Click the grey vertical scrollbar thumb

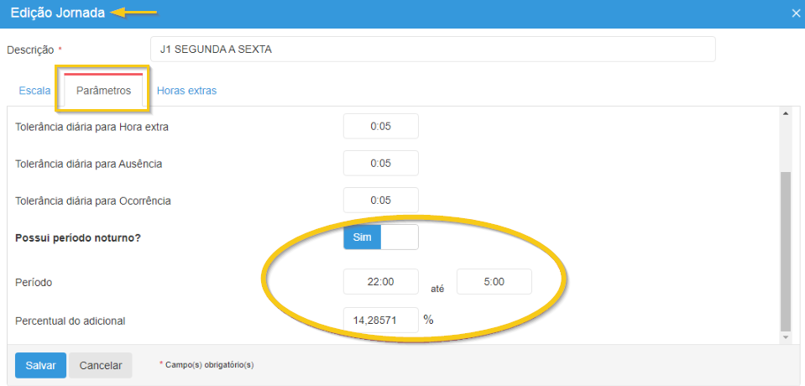pyautogui.click(x=785, y=252)
